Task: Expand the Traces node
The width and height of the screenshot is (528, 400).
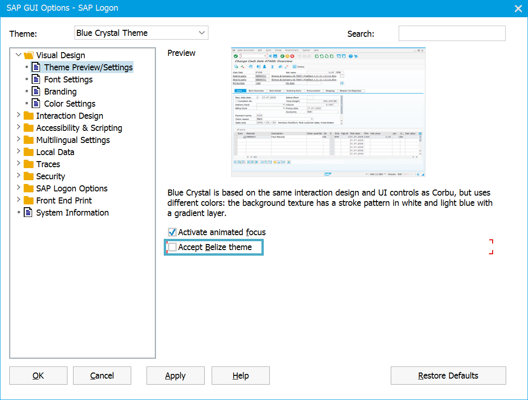Action: [19, 163]
